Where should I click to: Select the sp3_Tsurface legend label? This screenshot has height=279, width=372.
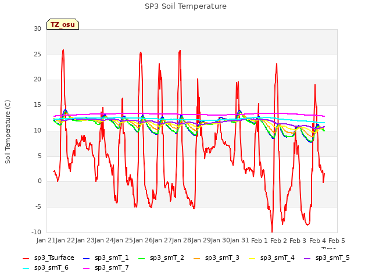click(54, 258)
